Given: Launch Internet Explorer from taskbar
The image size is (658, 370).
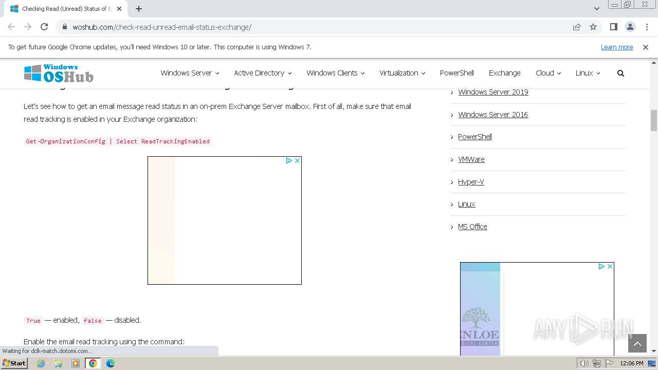Looking at the screenshot, I should 41,363.
